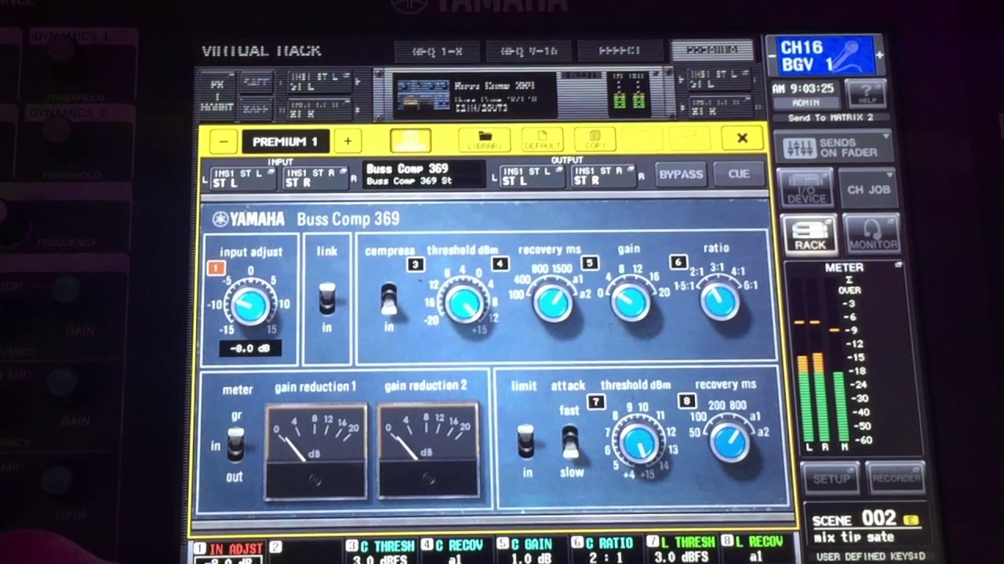Click the compressor threshold dBm knob
The height and width of the screenshot is (564, 1004).
464,303
